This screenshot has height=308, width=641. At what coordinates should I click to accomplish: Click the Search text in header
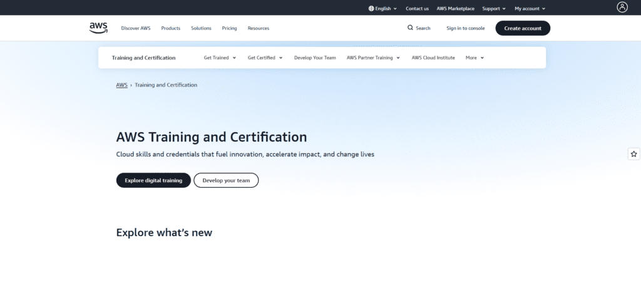(423, 28)
